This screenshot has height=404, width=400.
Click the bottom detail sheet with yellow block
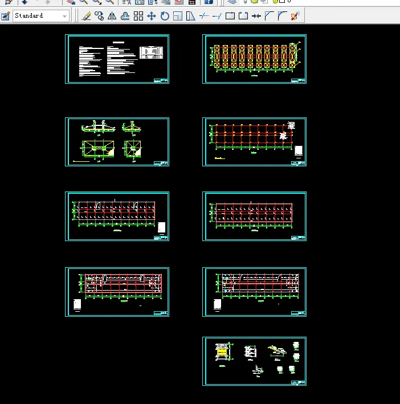pos(255,361)
